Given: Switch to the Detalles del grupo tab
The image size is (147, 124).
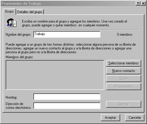Looking at the screenshot, I should point(30,12).
